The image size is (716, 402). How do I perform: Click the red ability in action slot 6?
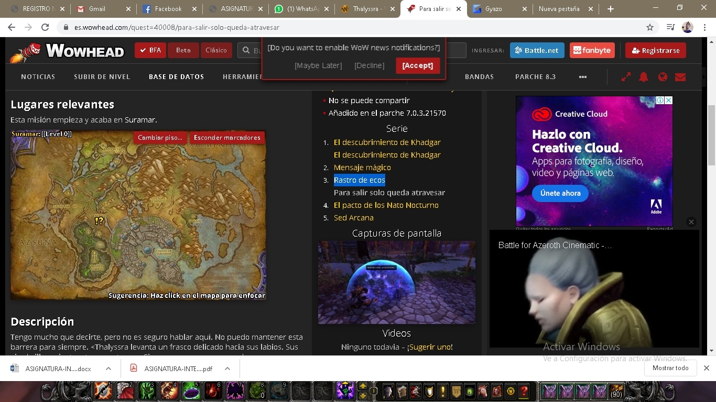(213, 391)
